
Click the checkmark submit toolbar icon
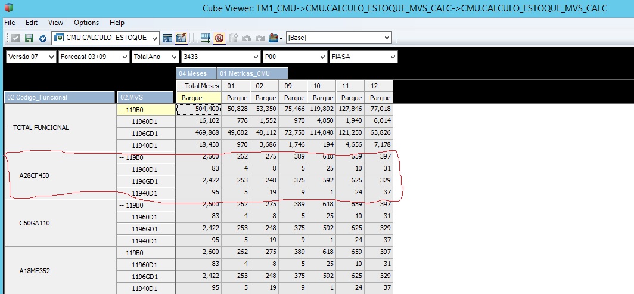[x=15, y=38]
